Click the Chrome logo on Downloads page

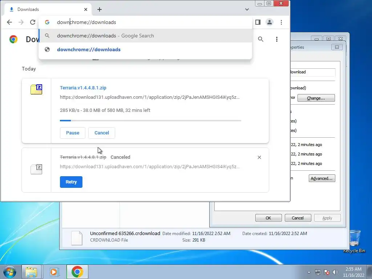(x=13, y=39)
